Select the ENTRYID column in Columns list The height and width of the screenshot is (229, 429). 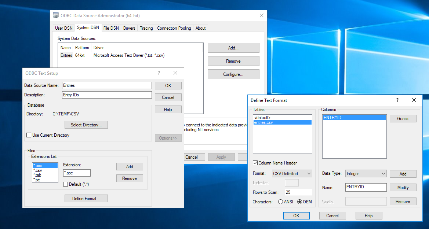(x=354, y=118)
